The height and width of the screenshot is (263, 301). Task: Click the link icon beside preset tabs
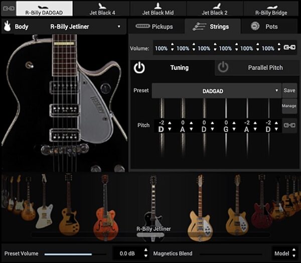tap(9, 9)
